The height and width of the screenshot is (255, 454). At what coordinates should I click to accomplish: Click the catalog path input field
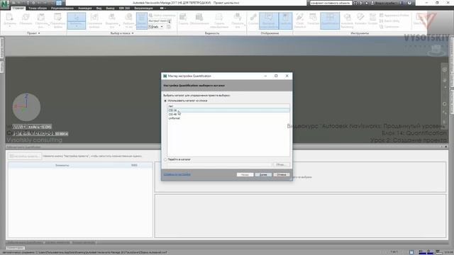click(220, 164)
